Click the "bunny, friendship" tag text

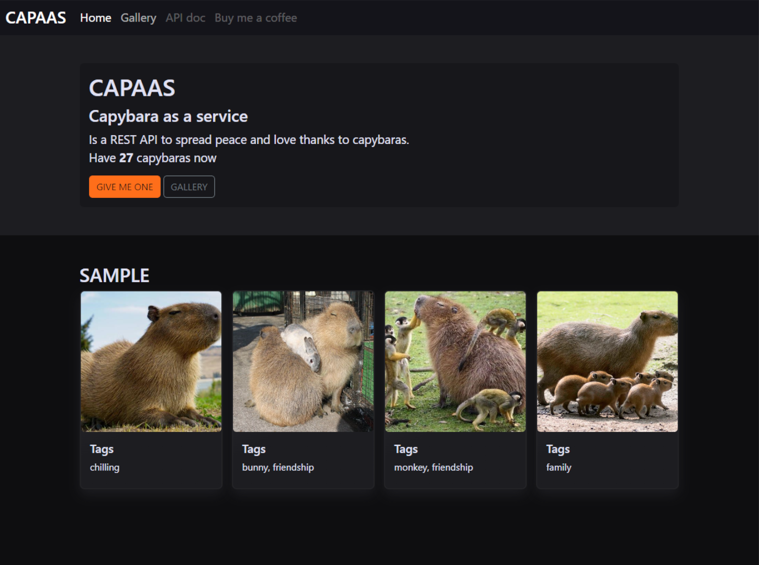[x=278, y=467]
